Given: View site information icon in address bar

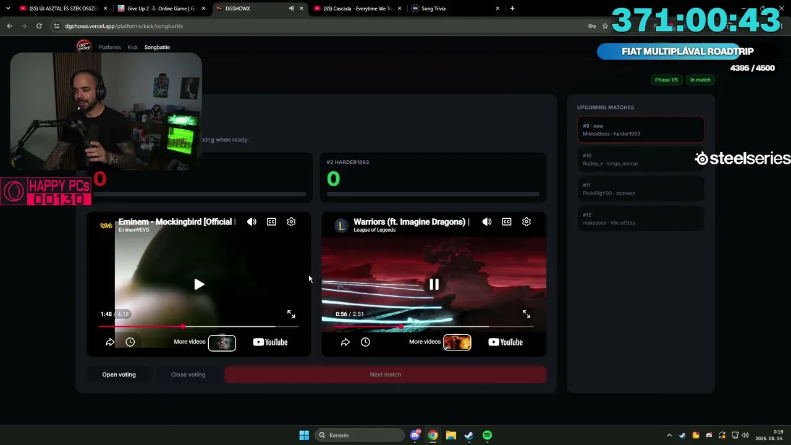Looking at the screenshot, I should click(57, 26).
